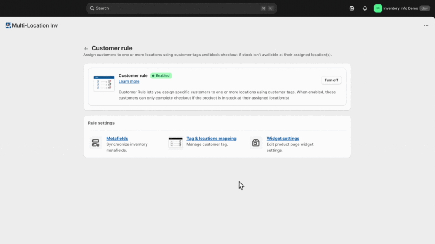435x244 pixels.
Task: Open the Widget settings link
Action: tap(283, 139)
